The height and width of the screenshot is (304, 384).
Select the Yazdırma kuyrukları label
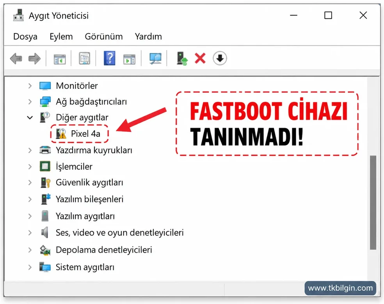tap(94, 150)
